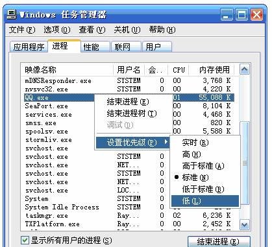Select the services.exe process

click(x=49, y=114)
